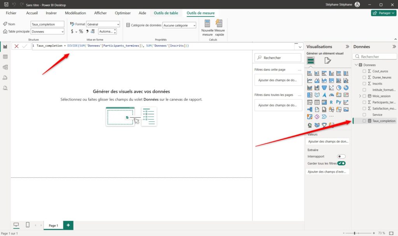The image size is (398, 236).
Task: Open DAX query view in left sidebar
Action: (x=5, y=77)
